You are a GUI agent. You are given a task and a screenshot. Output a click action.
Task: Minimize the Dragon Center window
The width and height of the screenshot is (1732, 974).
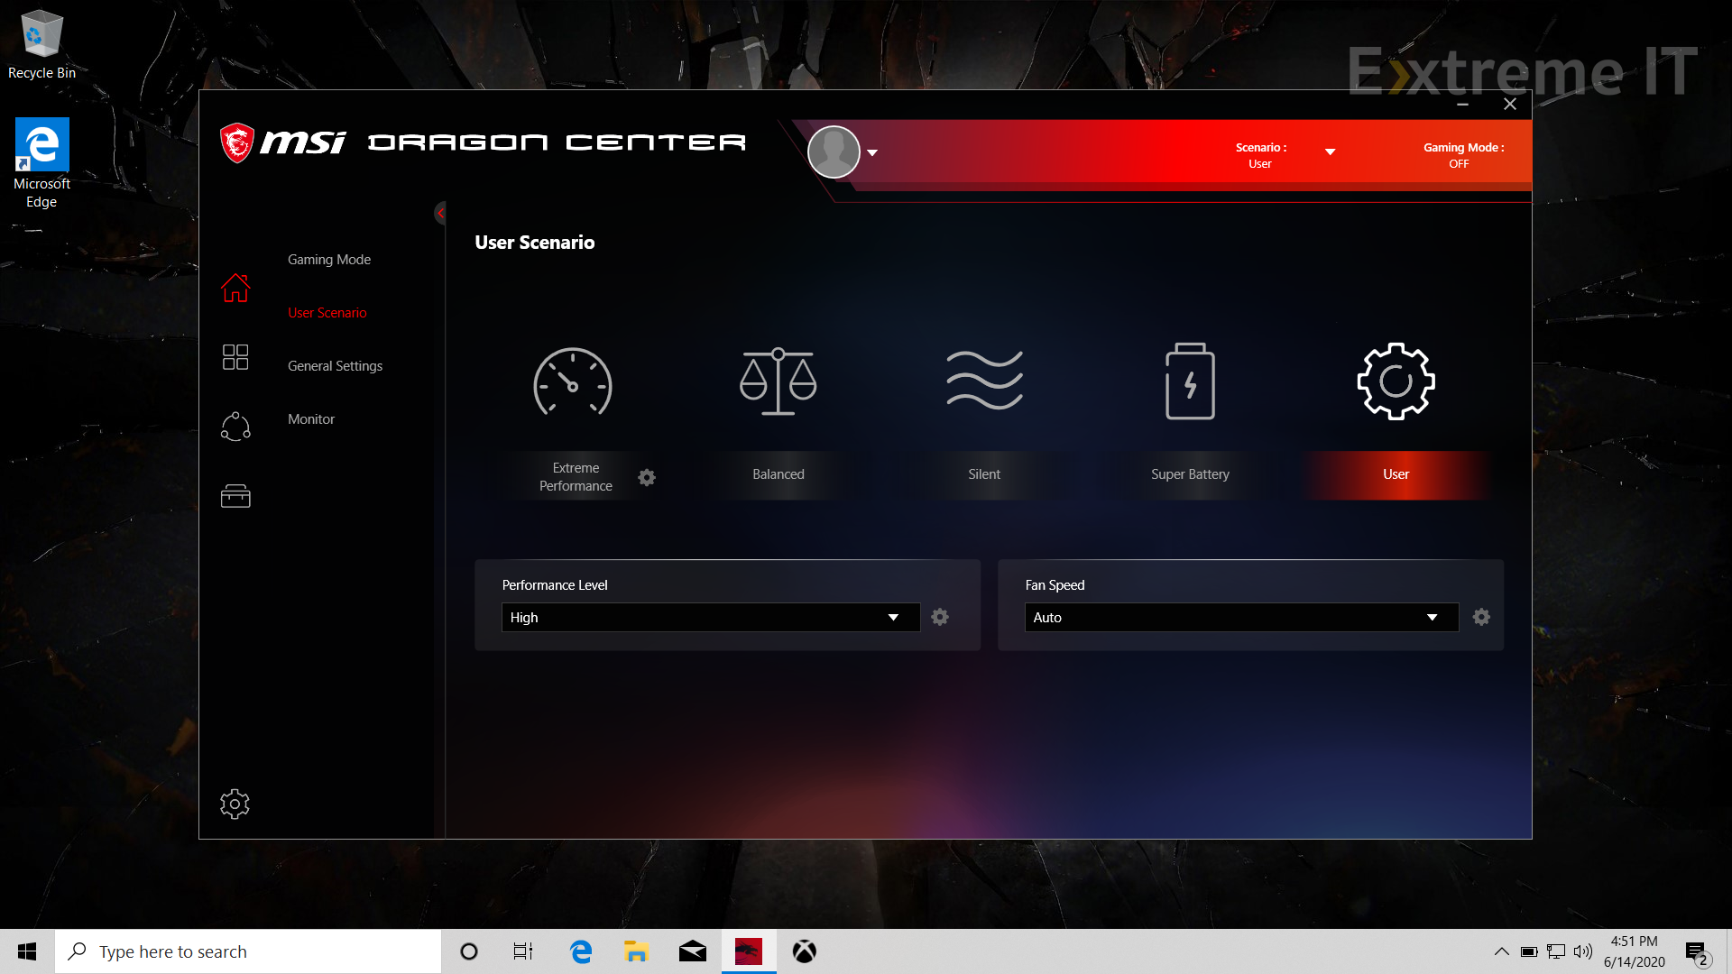point(1462,105)
